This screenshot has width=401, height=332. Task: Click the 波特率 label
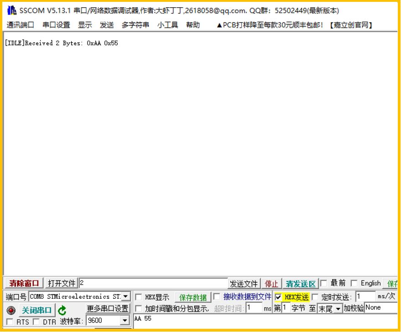click(x=72, y=321)
